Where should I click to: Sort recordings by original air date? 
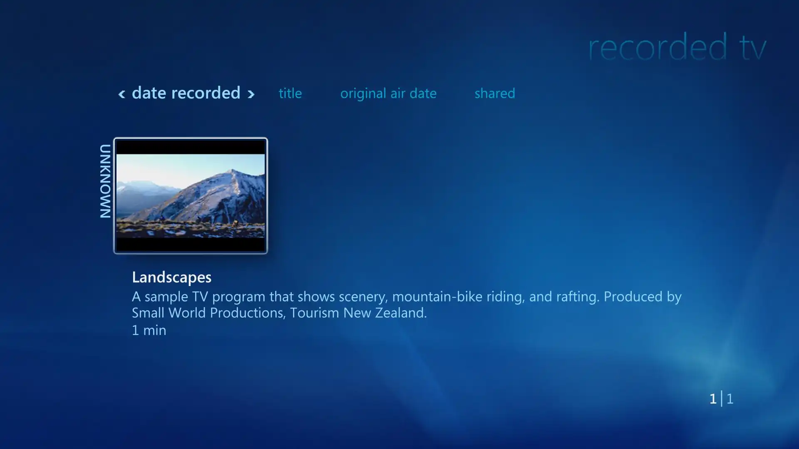click(x=388, y=94)
